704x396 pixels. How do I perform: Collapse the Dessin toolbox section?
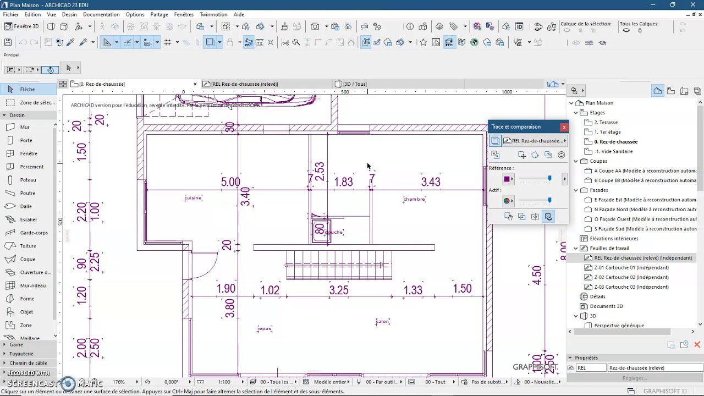coord(4,115)
